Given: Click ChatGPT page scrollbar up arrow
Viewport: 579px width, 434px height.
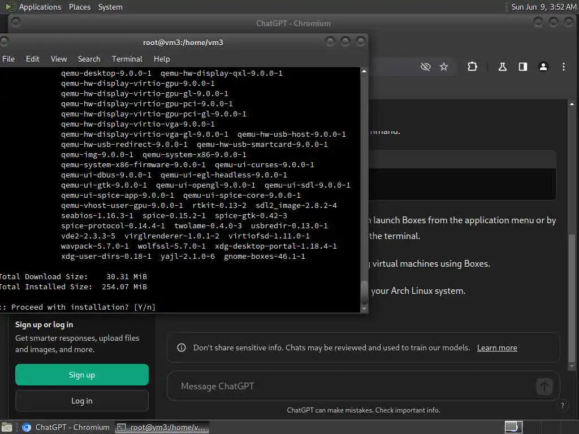Looking at the screenshot, I should coord(572,104).
